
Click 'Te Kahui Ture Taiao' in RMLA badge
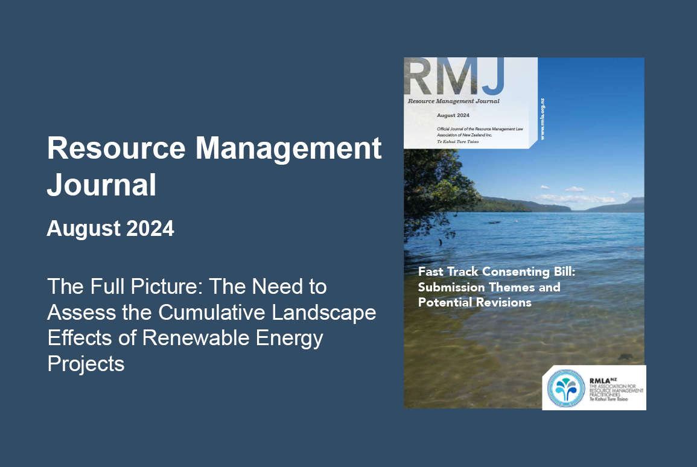point(608,400)
